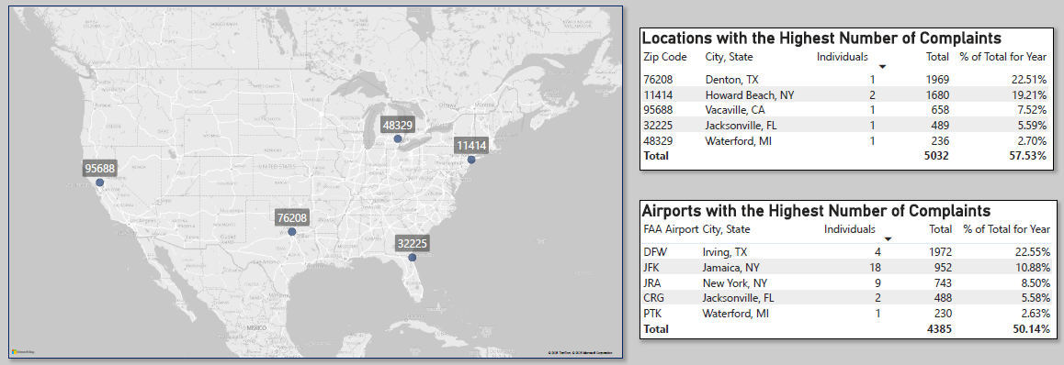Image resolution: width=1064 pixels, height=365 pixels.
Task: Select the PTK airport row code
Action: [653, 314]
